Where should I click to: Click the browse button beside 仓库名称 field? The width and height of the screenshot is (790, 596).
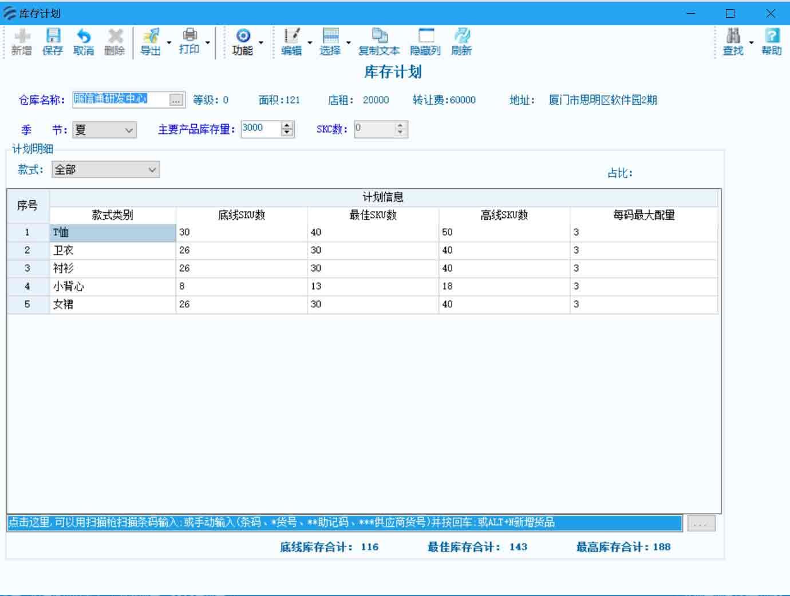[176, 100]
